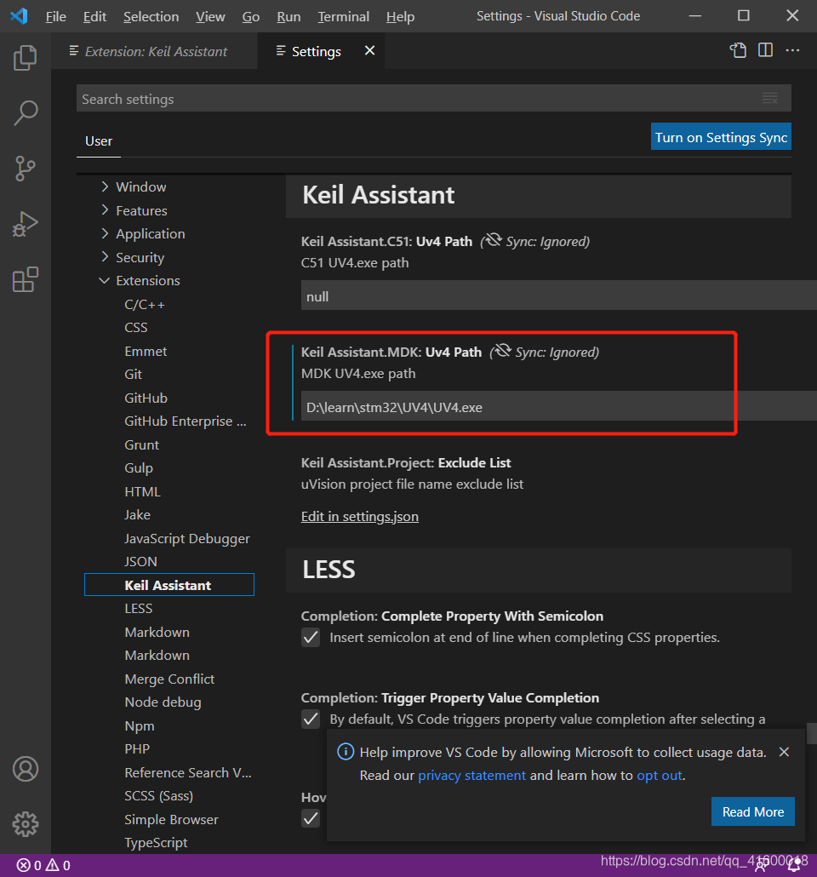
Task: Open the Help menu
Action: click(400, 17)
